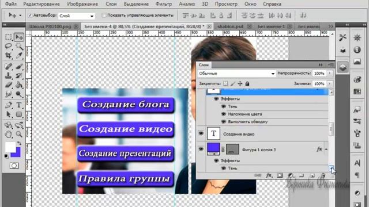Create new adjustment layer button
Viewport: 369px width, 207px height.
pos(291,175)
